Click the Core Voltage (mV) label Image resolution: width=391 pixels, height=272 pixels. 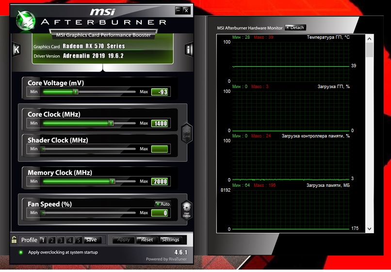pyautogui.click(x=56, y=83)
